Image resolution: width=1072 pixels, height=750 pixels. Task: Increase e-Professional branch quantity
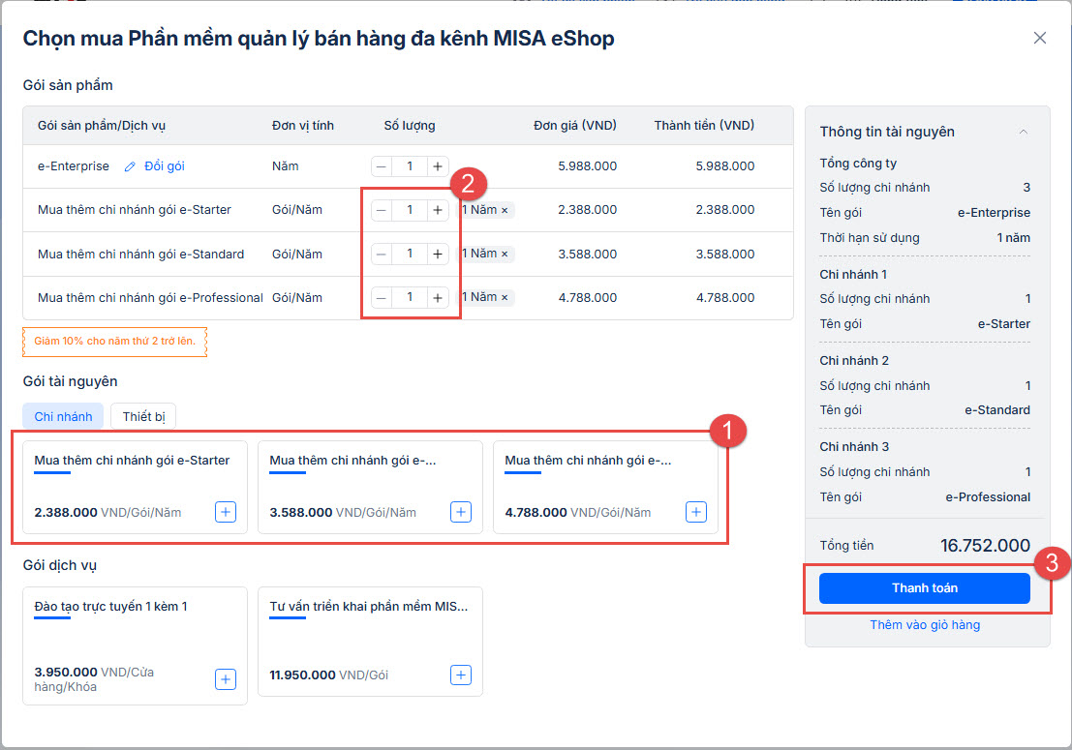(x=438, y=297)
